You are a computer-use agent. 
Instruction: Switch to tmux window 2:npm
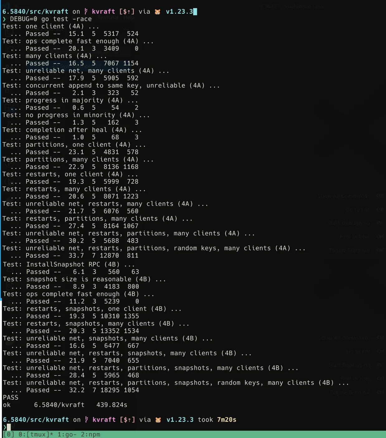pos(90,434)
